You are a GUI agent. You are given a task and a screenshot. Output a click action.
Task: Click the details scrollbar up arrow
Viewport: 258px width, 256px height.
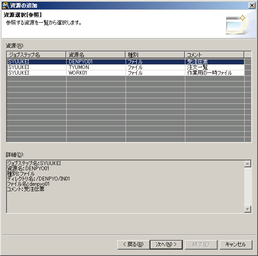tap(248, 164)
